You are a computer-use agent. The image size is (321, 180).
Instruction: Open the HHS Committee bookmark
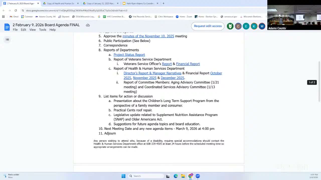[114, 17]
